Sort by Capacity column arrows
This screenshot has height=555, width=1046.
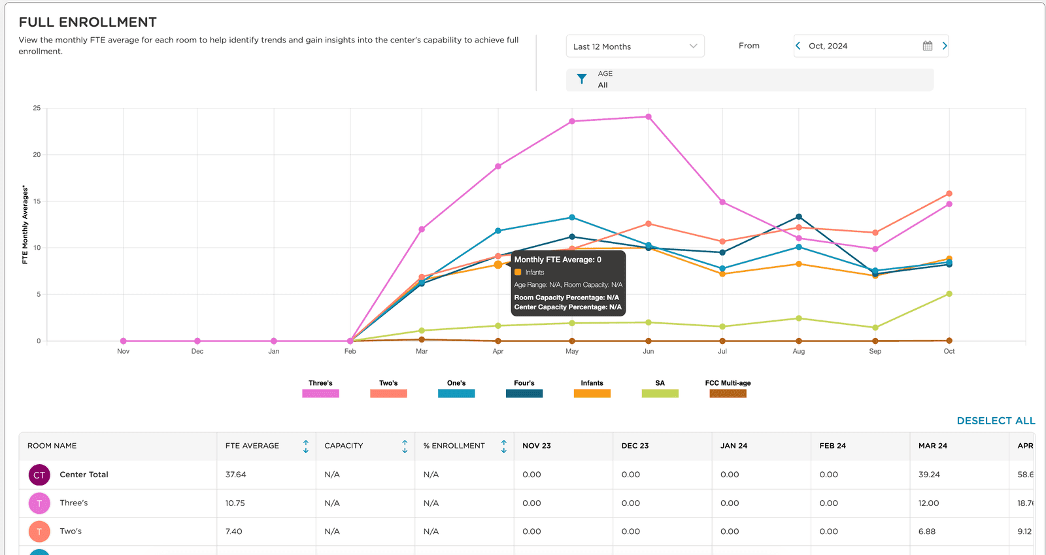[x=405, y=446]
